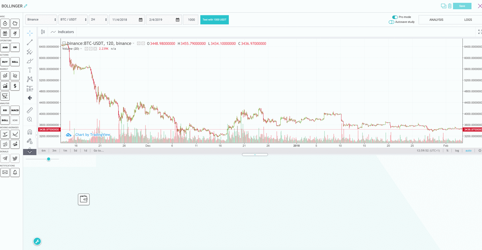Click the wallet block on the canvas
This screenshot has width=482, height=250.
coord(84,199)
